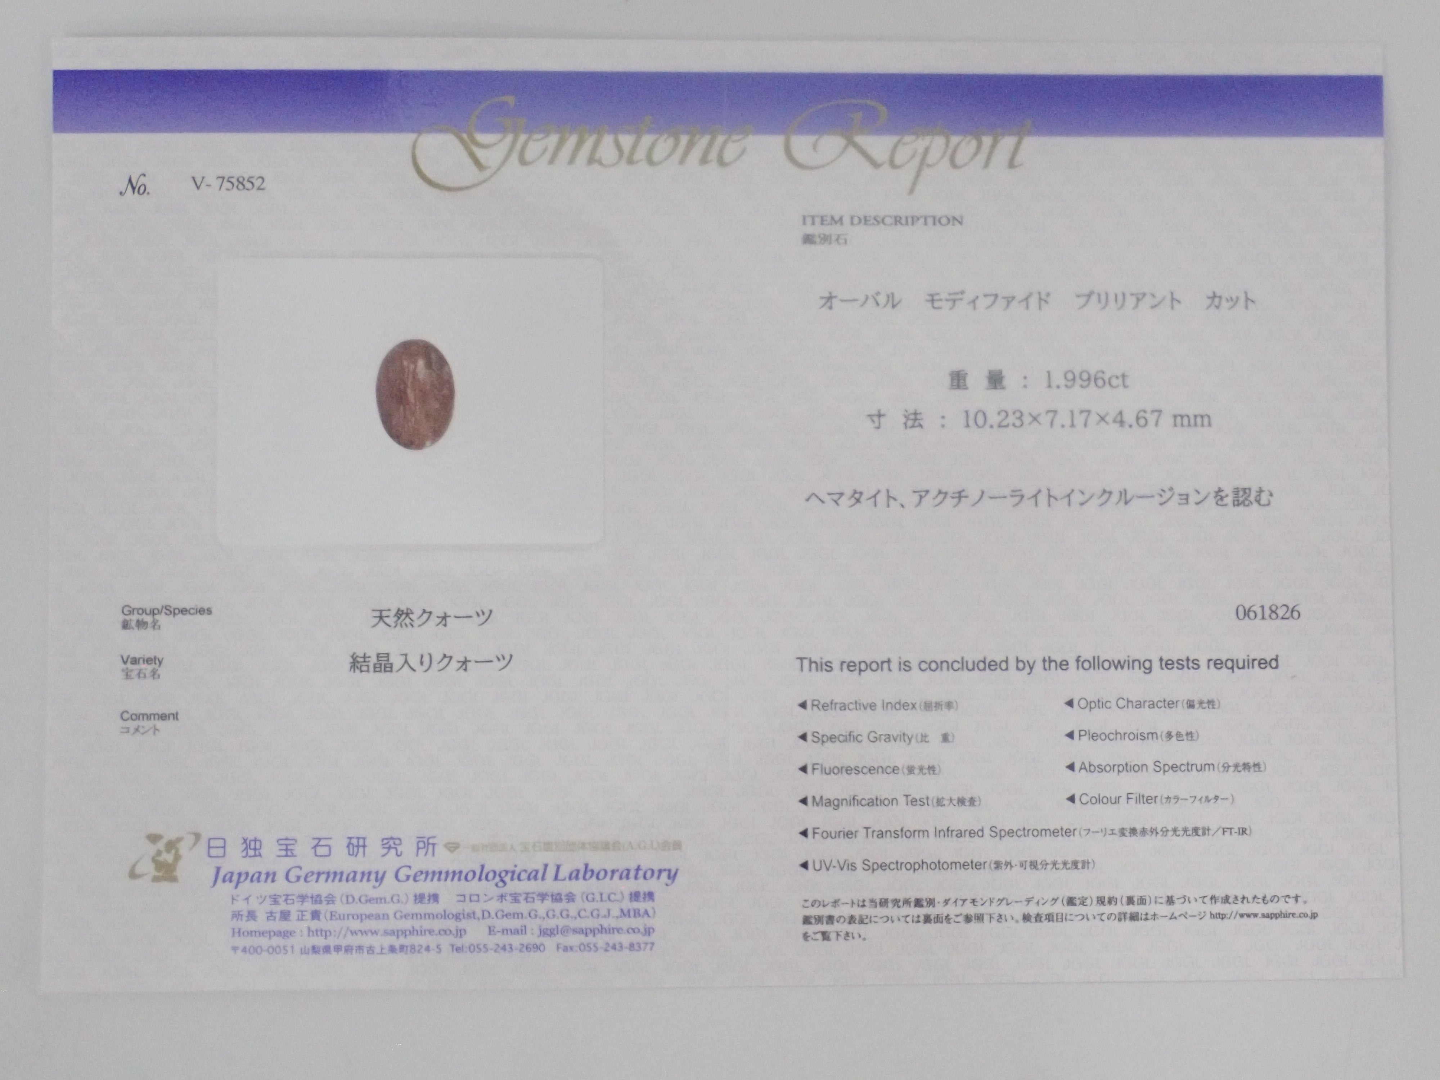Click 'Japan Germany Gemmological Laboratory' text
The image size is (1440, 1080).
[x=444, y=874]
